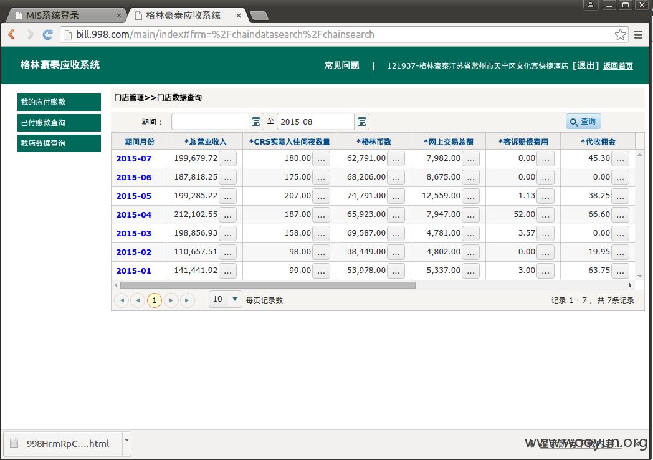653x460 pixels.
Task: Click ellipsis button beside 7,982.00
Action: [x=470, y=159]
